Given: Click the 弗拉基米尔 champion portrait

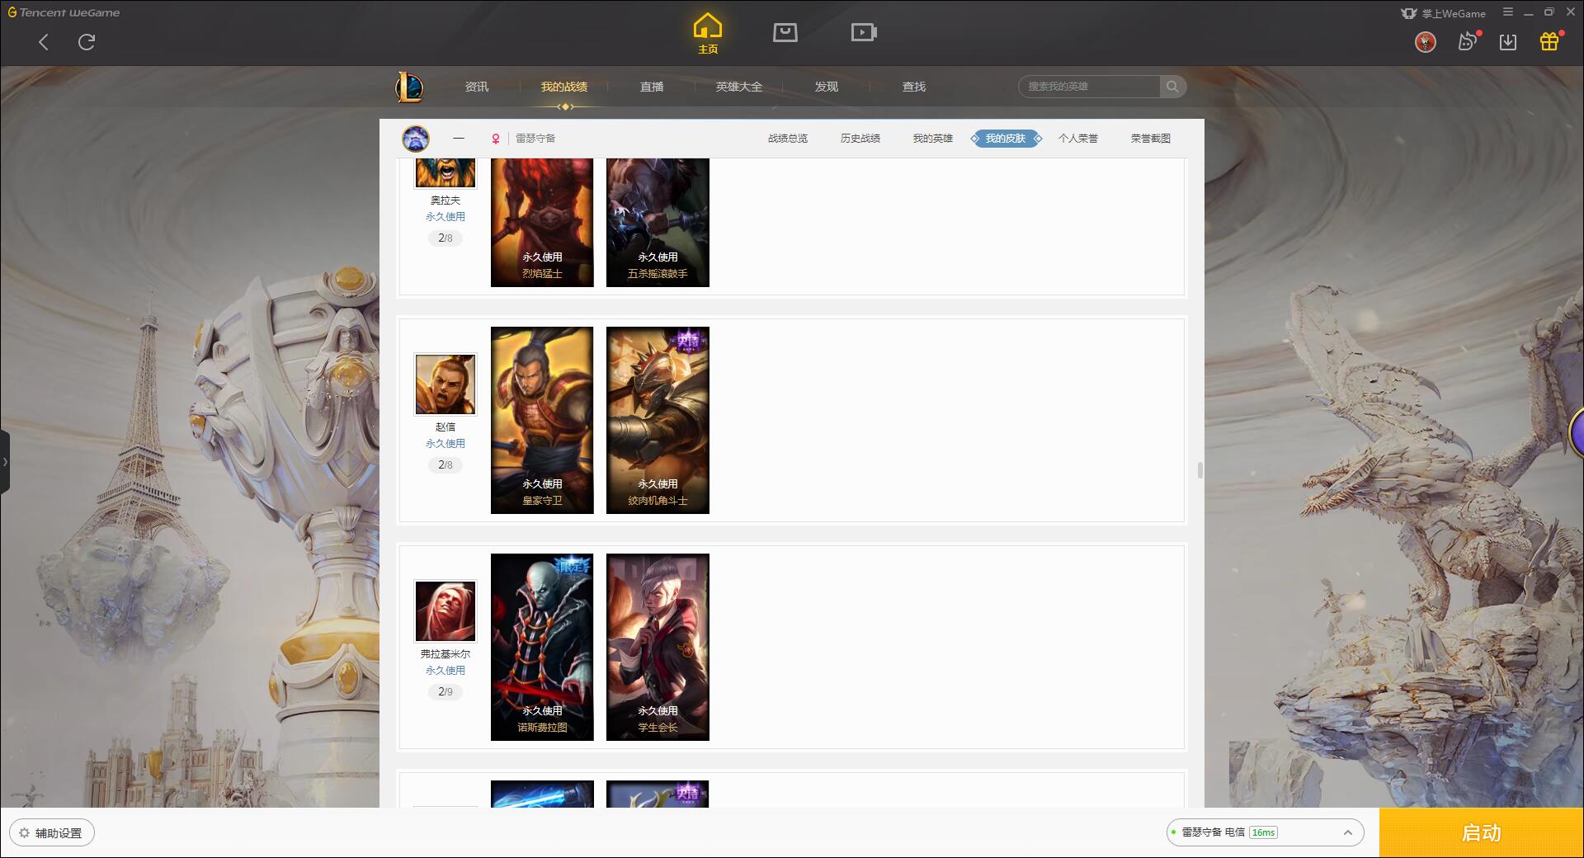Looking at the screenshot, I should tap(445, 611).
